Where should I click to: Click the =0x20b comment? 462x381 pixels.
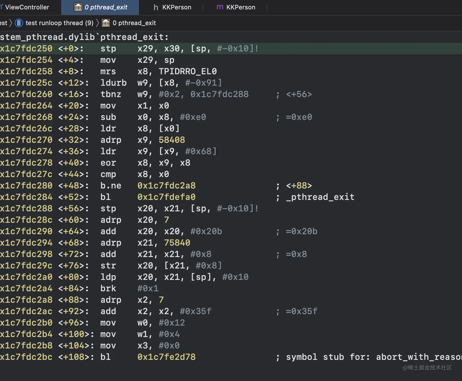click(x=302, y=231)
